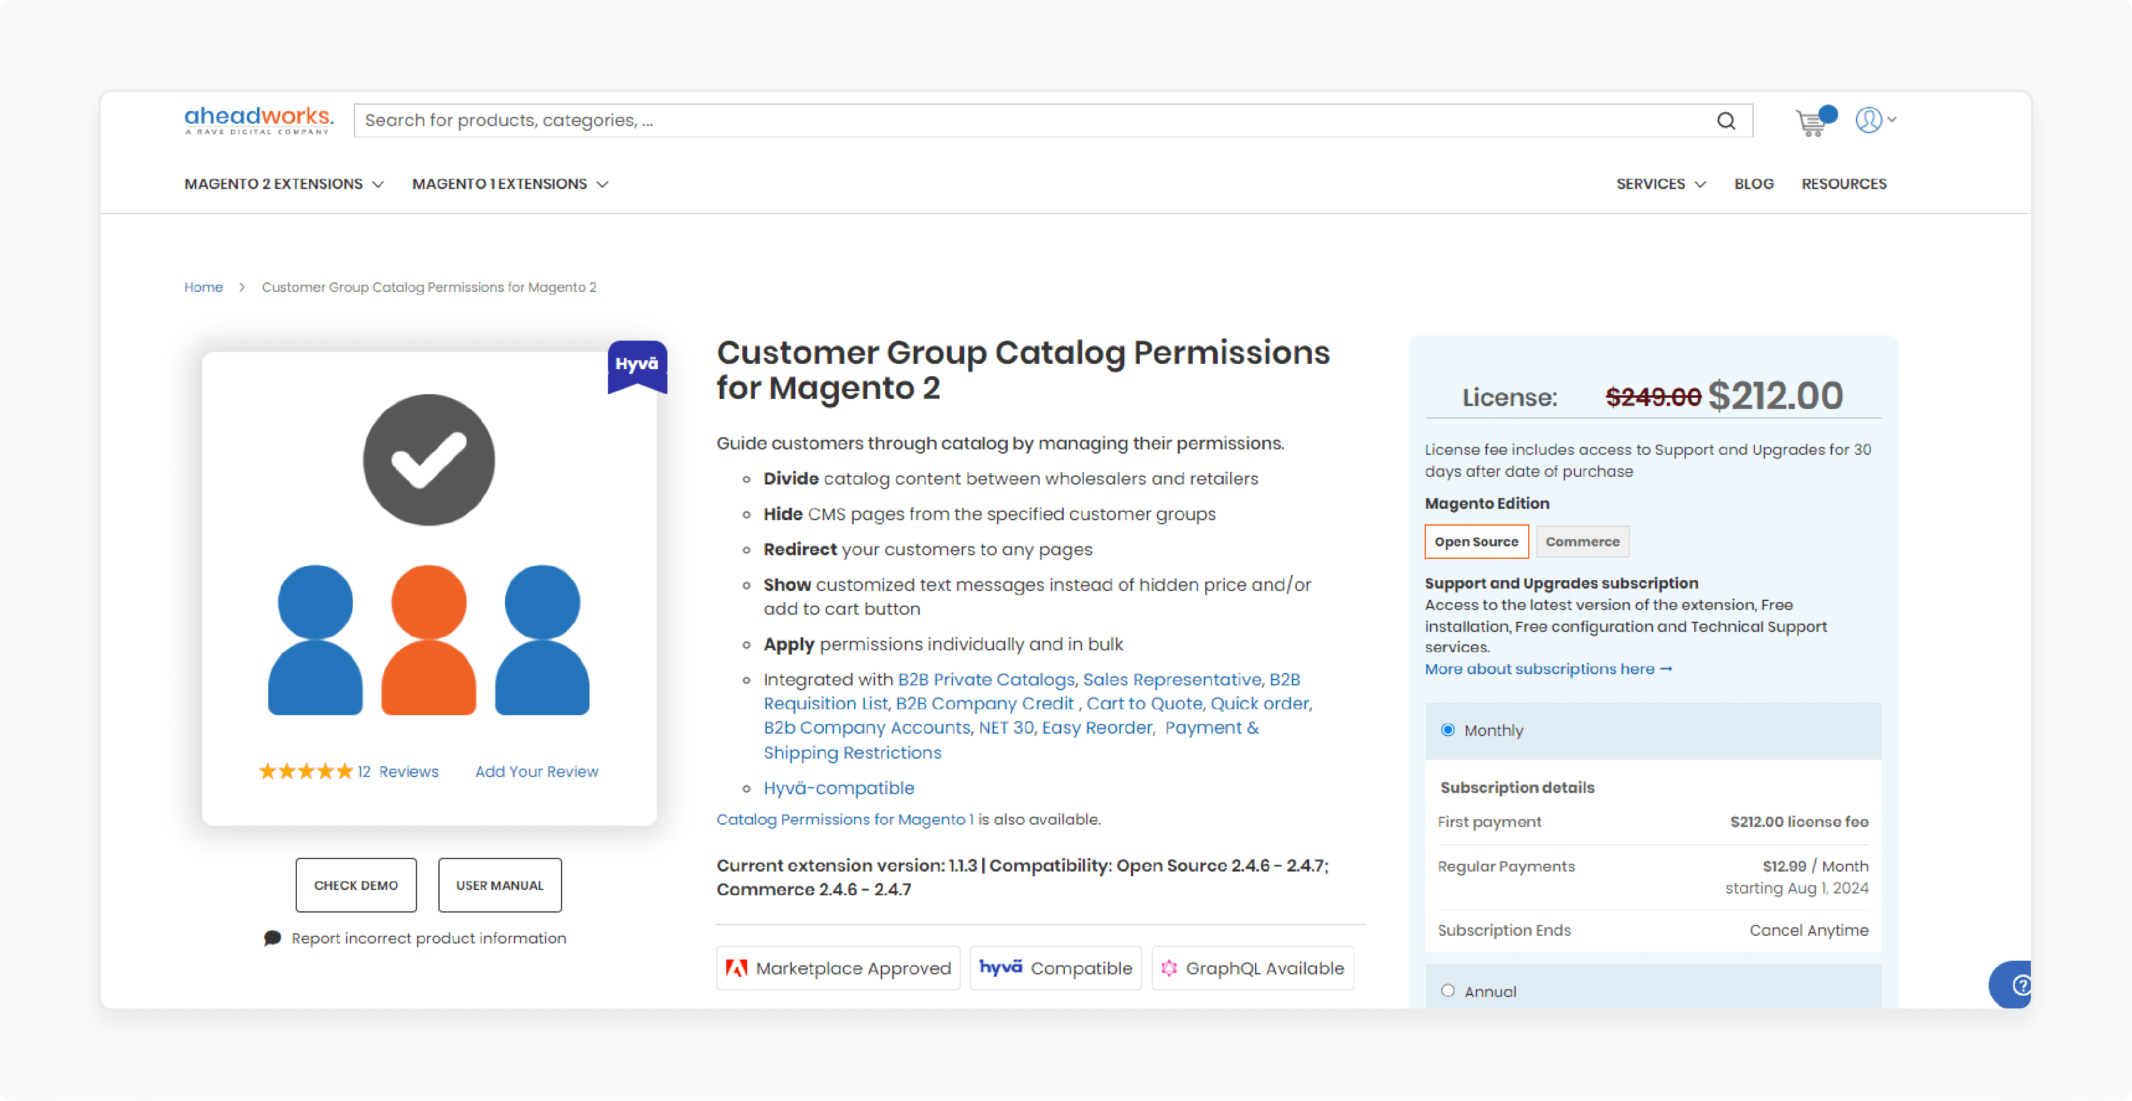Open the Quick order link
Screen dimensions: 2132x1101
[1260, 703]
